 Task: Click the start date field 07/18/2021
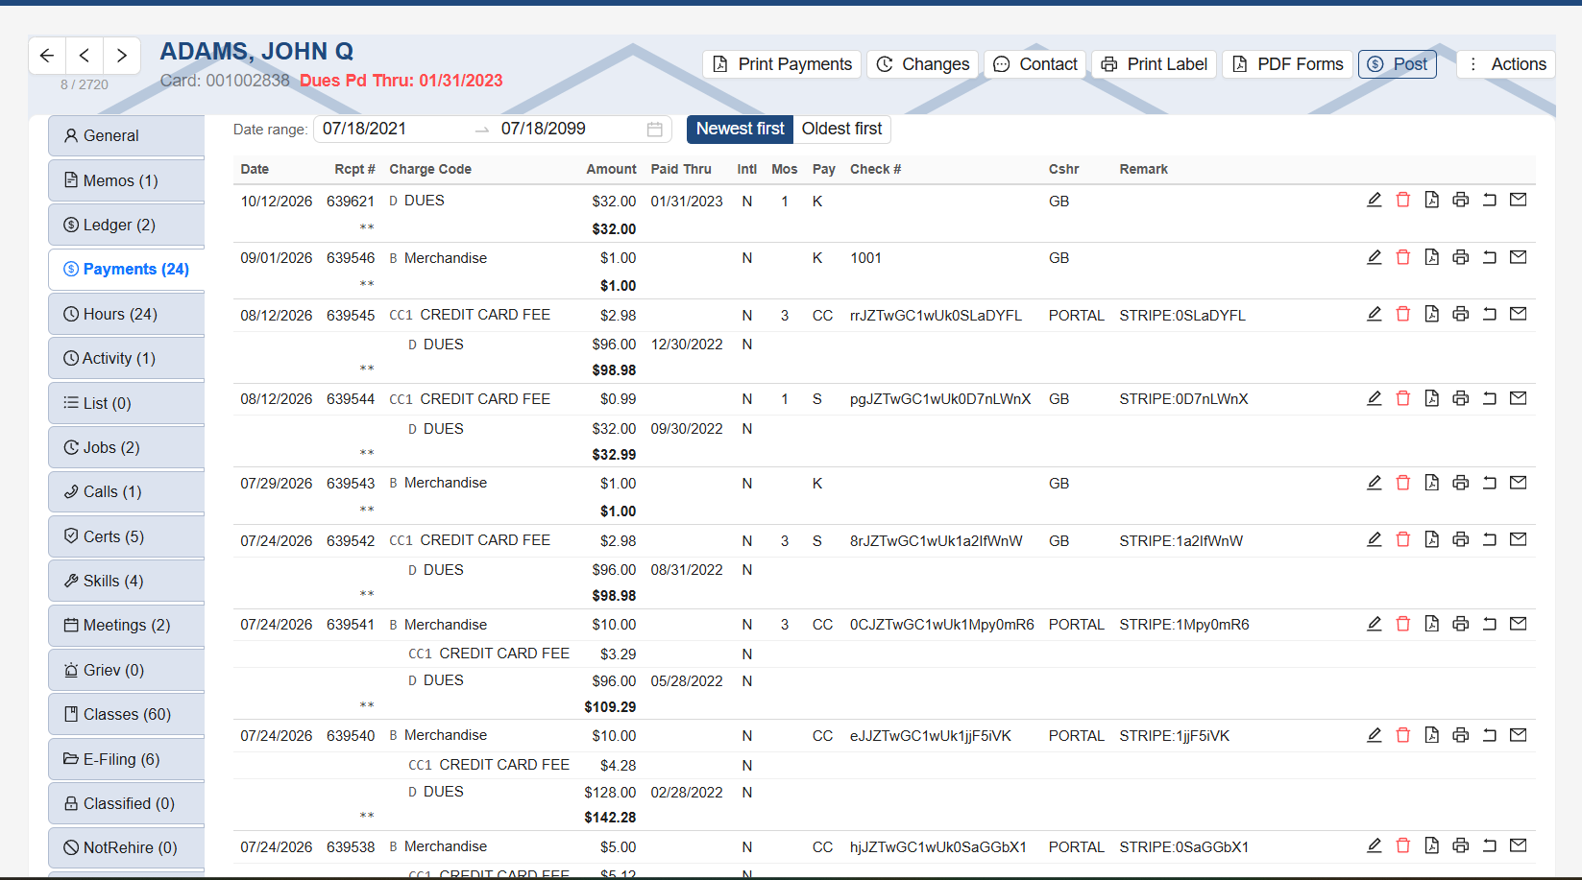coord(392,129)
